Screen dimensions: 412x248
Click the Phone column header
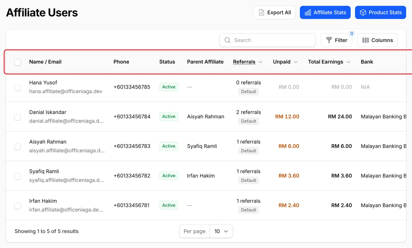click(121, 62)
